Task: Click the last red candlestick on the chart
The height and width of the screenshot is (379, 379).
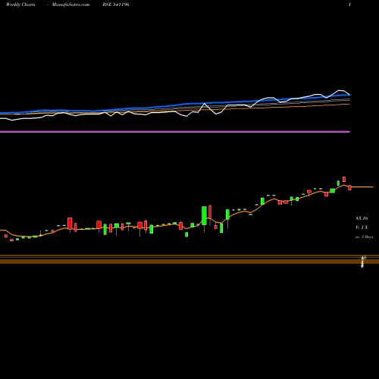Action: click(349, 187)
